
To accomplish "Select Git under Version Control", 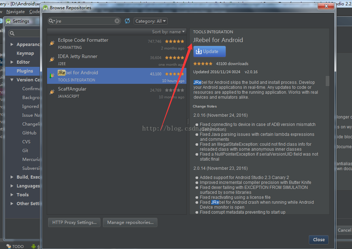I will (25, 151).
